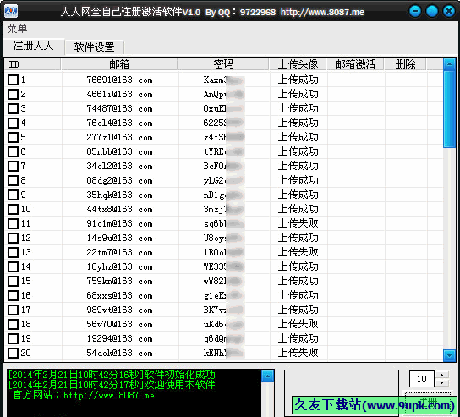
Task: Select row 4 checkbox
Action: click(13, 123)
